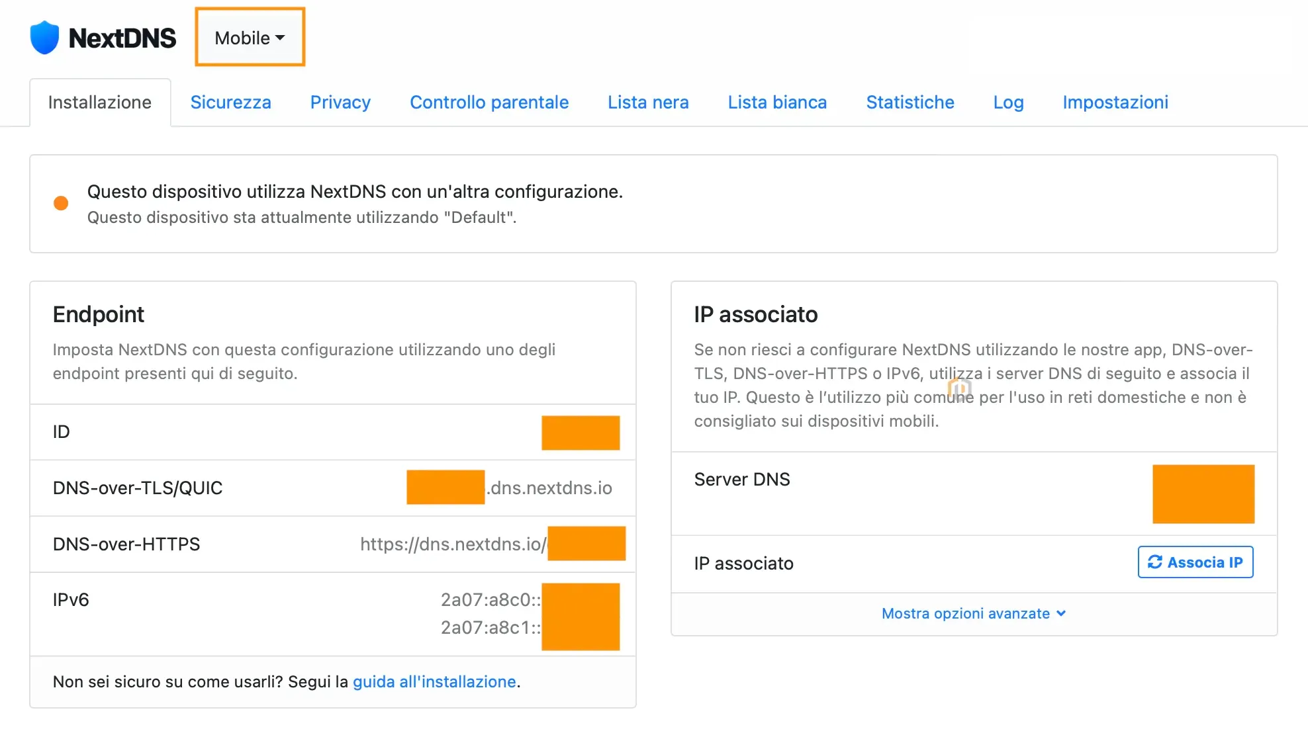Click the ID row label
The height and width of the screenshot is (733, 1308).
[x=62, y=432]
